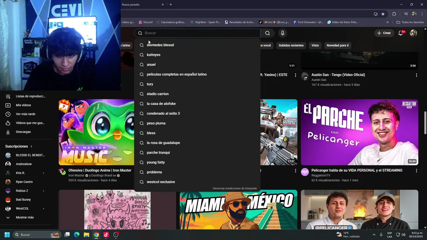427x240 pixels.
Task: Select suggestion katteyes
Action: pos(197,55)
